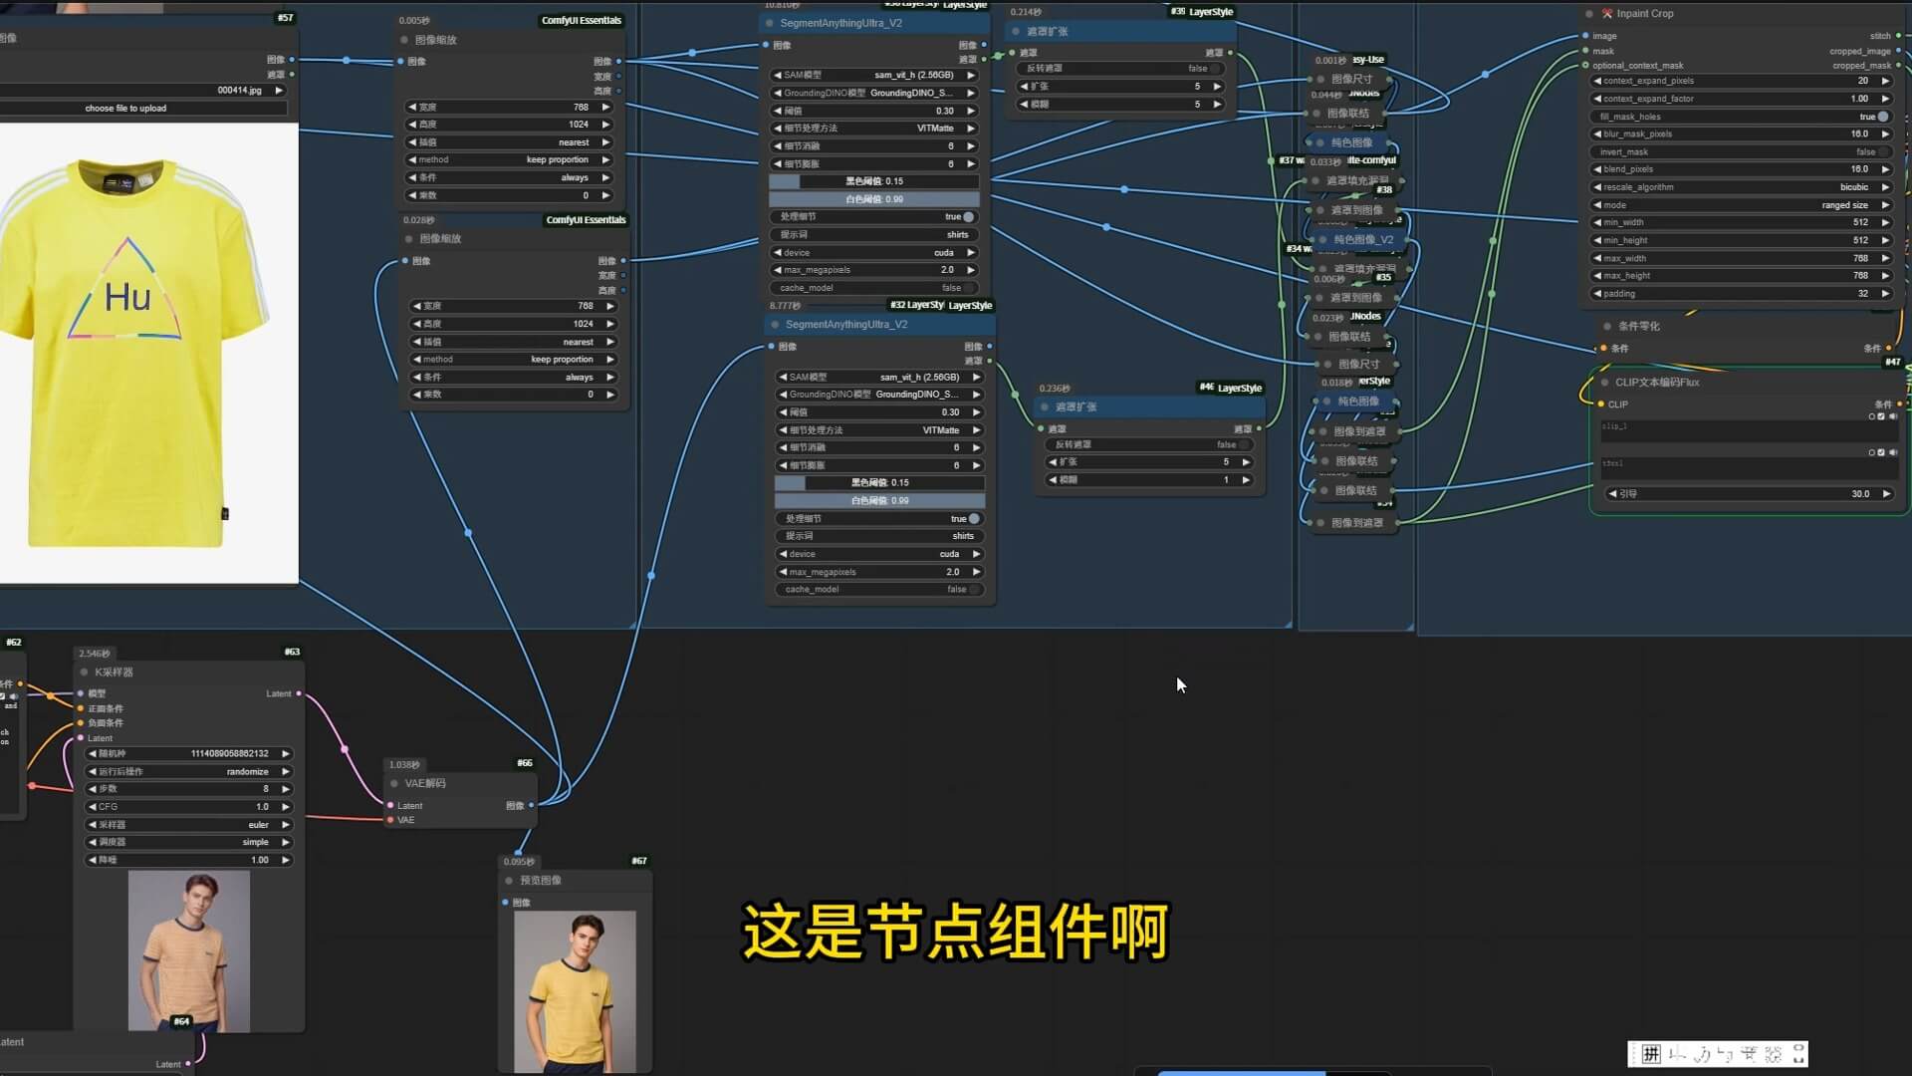This screenshot has width=1912, height=1076.
Task: Collapse the 纯色图像_V2 node title dot
Action: click(x=1323, y=240)
